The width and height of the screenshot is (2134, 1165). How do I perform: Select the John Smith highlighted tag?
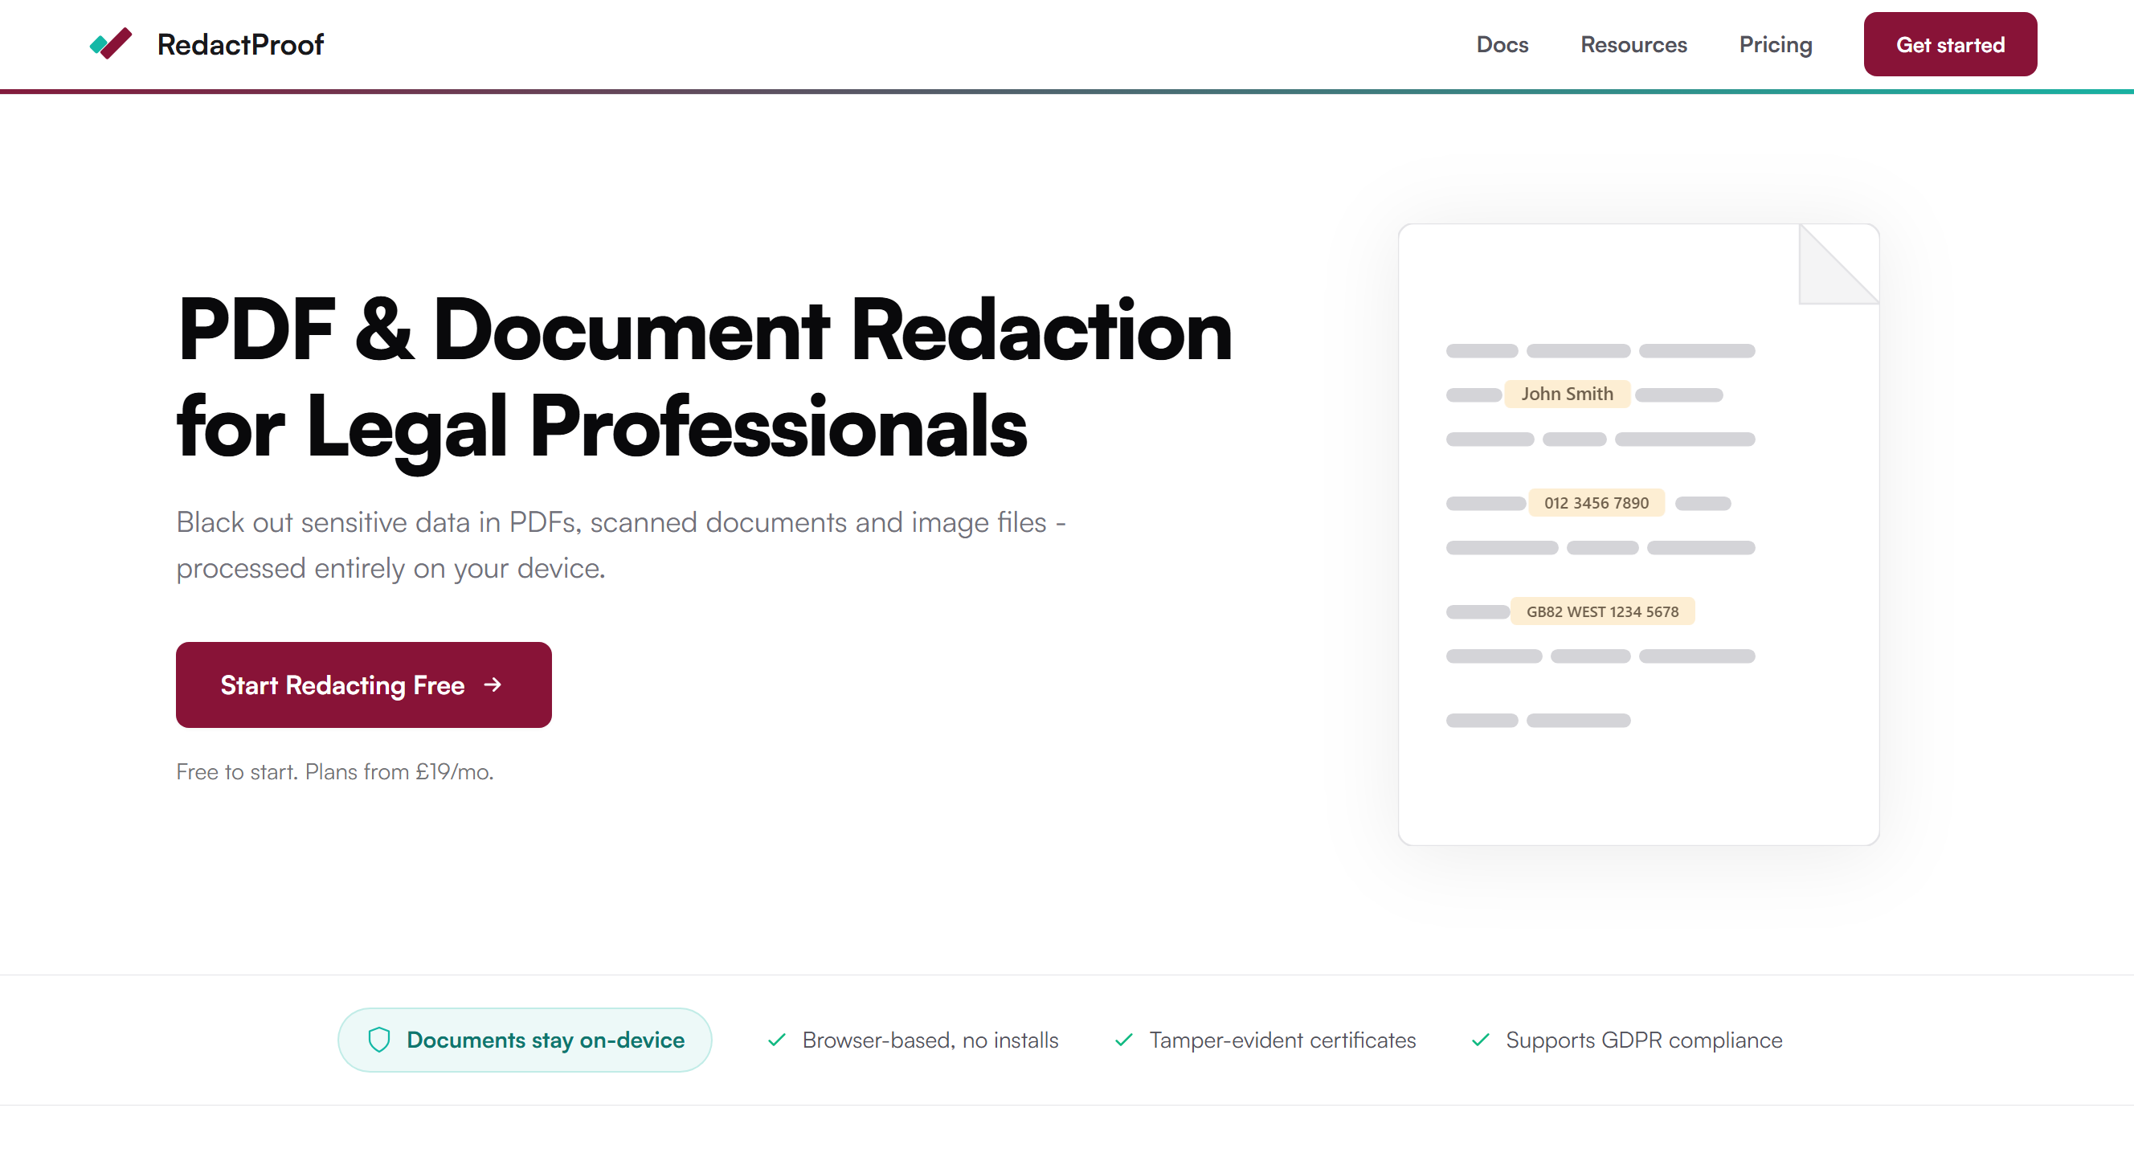1567,394
